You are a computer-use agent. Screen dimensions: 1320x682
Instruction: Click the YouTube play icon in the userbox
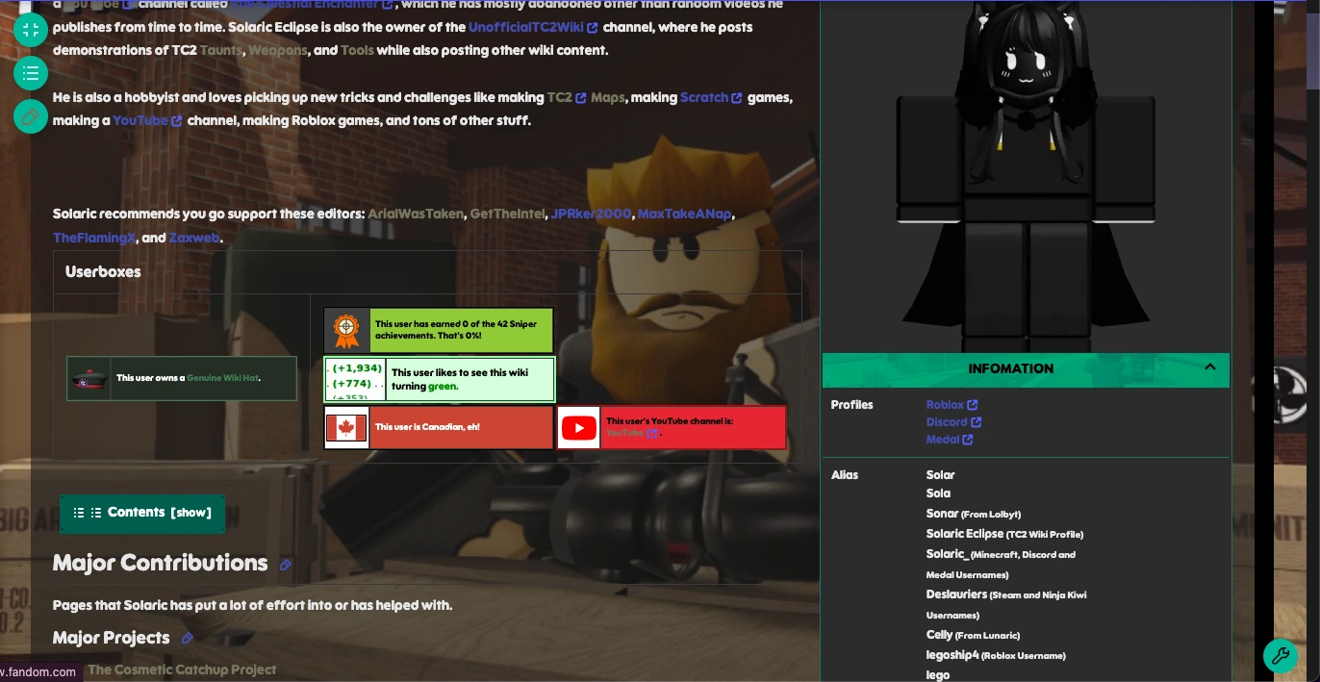tap(578, 427)
